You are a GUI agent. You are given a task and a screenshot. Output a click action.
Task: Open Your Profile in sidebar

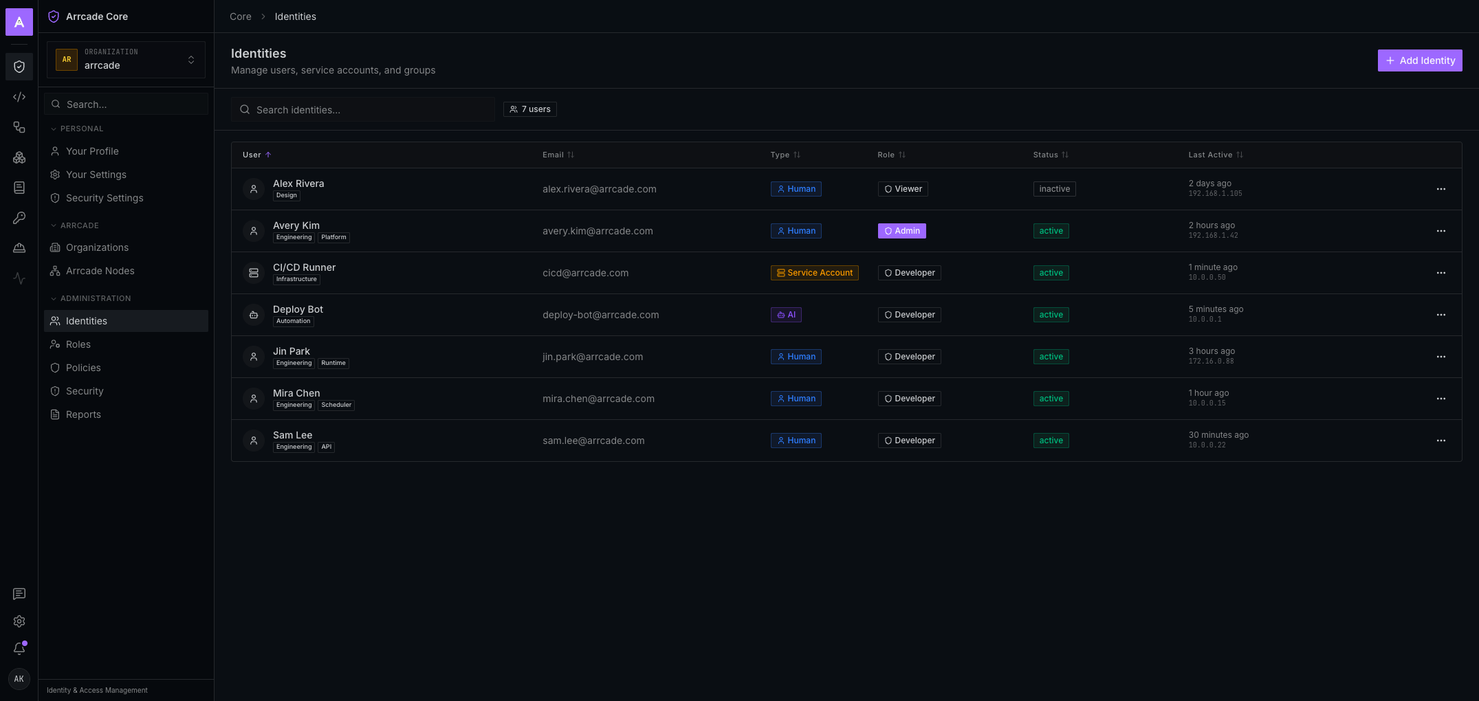pyautogui.click(x=126, y=151)
